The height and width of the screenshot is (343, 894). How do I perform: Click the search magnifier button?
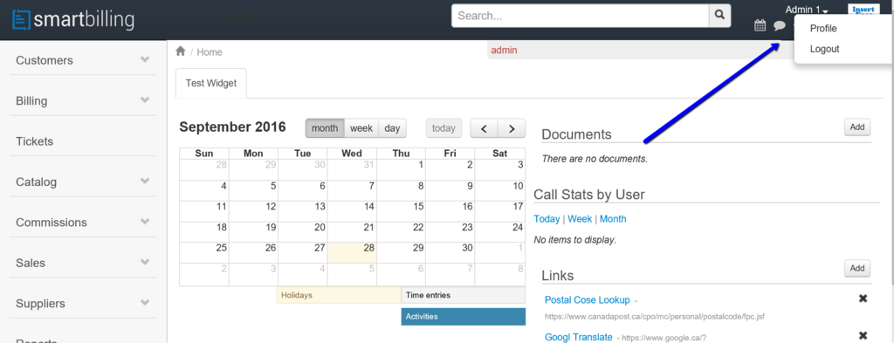720,16
